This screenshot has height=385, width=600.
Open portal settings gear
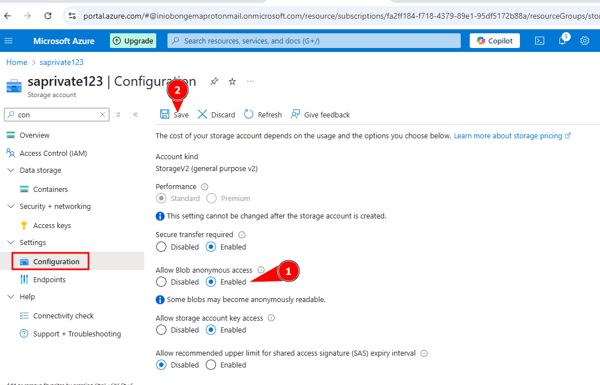pyautogui.click(x=585, y=41)
